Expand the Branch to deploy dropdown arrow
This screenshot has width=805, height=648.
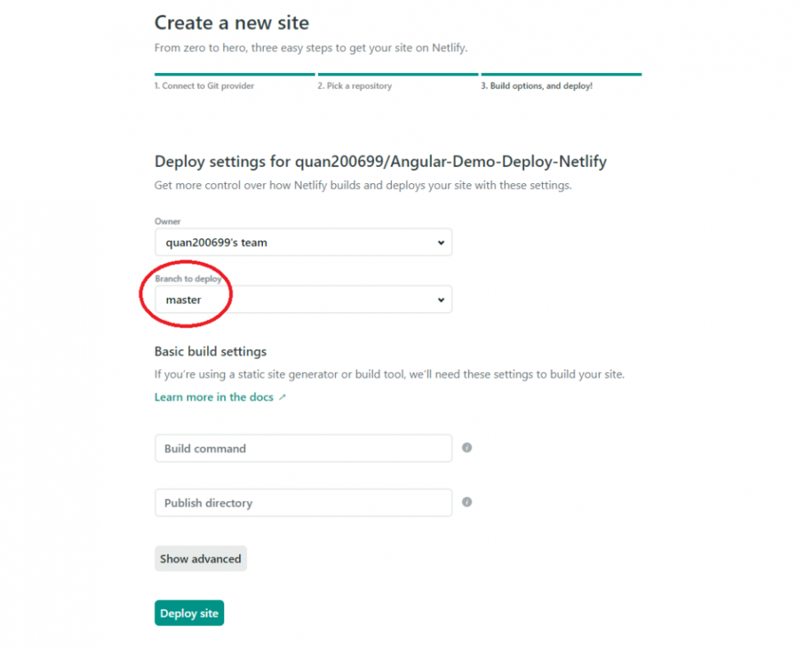coord(441,300)
